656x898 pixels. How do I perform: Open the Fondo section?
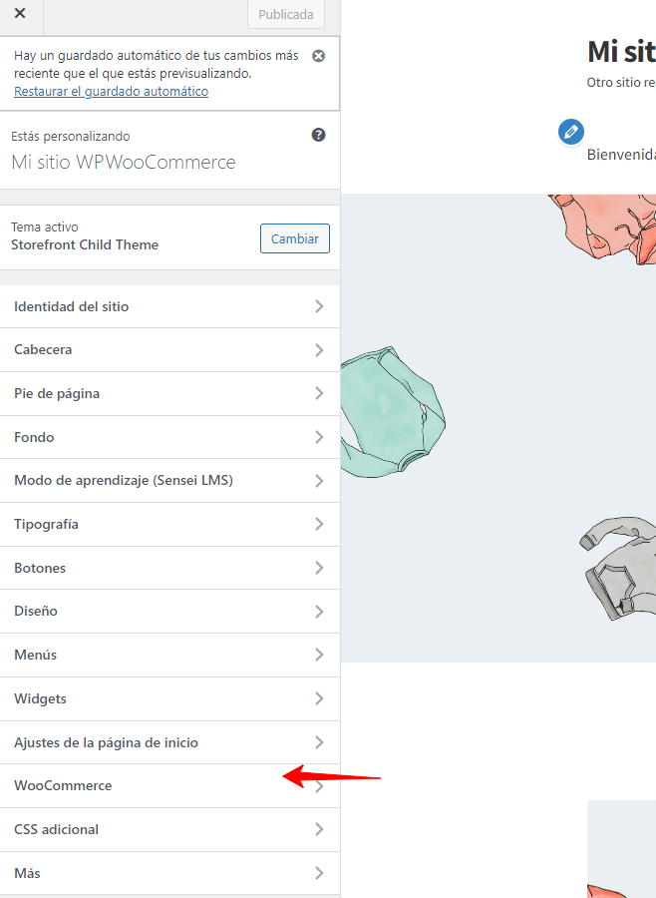click(x=170, y=437)
